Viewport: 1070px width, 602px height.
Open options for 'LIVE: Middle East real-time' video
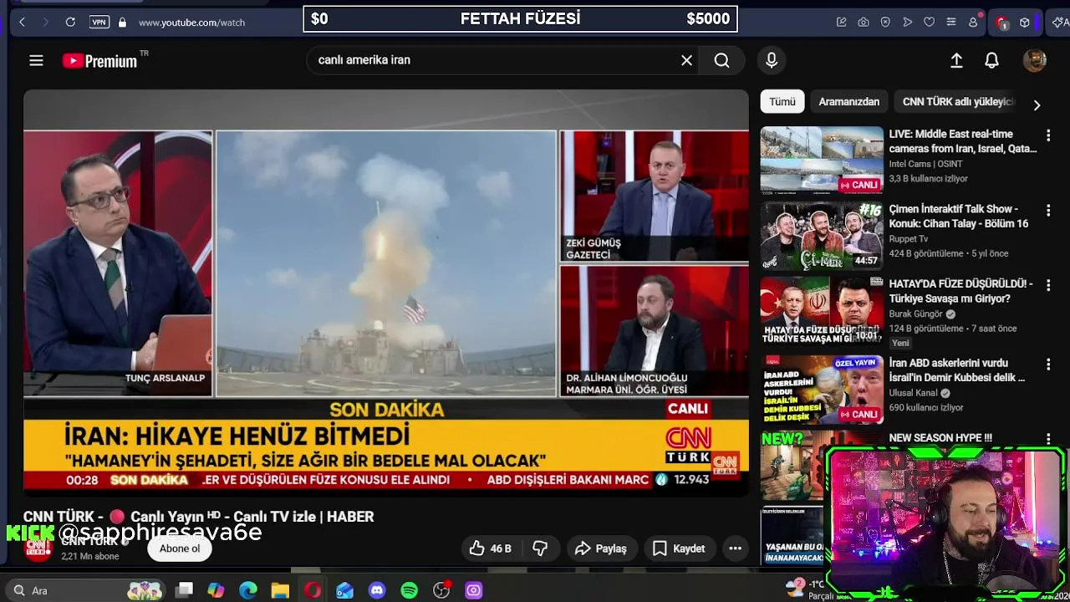pyautogui.click(x=1048, y=135)
